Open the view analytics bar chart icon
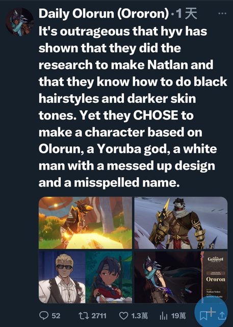233x327 pixels. click(163, 316)
